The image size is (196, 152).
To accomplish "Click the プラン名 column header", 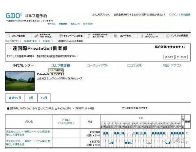I will pyautogui.click(x=28, y=121).
